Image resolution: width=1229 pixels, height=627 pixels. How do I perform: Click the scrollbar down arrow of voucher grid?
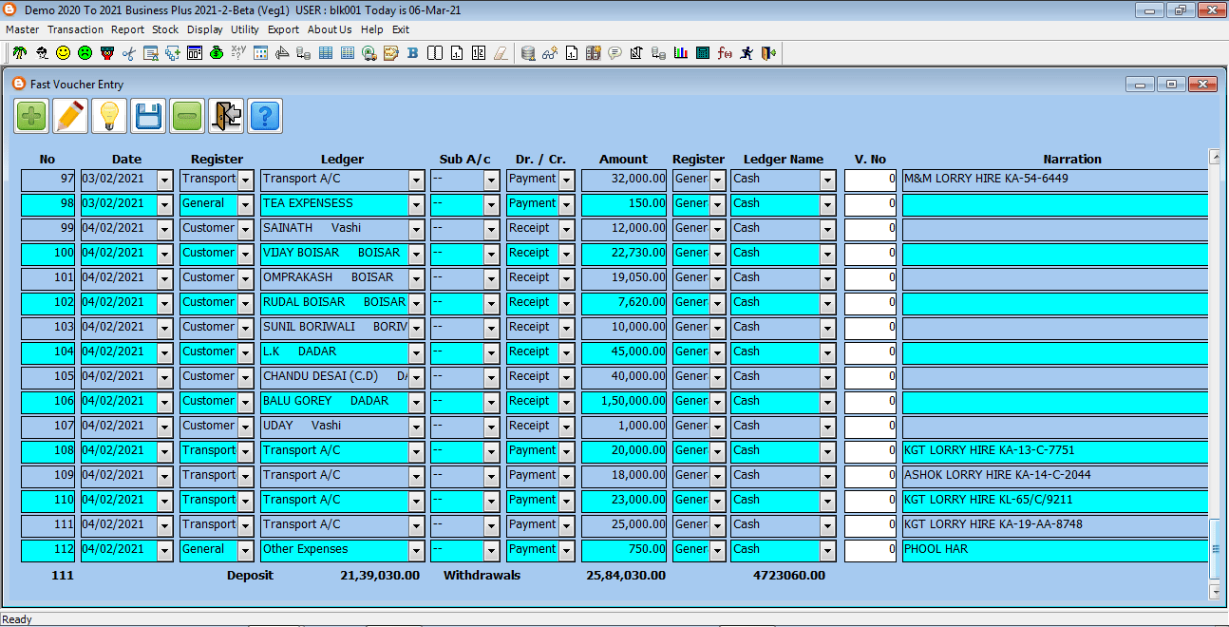[1215, 592]
